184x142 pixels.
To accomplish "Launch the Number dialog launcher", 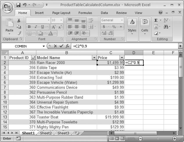I will 122,39.
